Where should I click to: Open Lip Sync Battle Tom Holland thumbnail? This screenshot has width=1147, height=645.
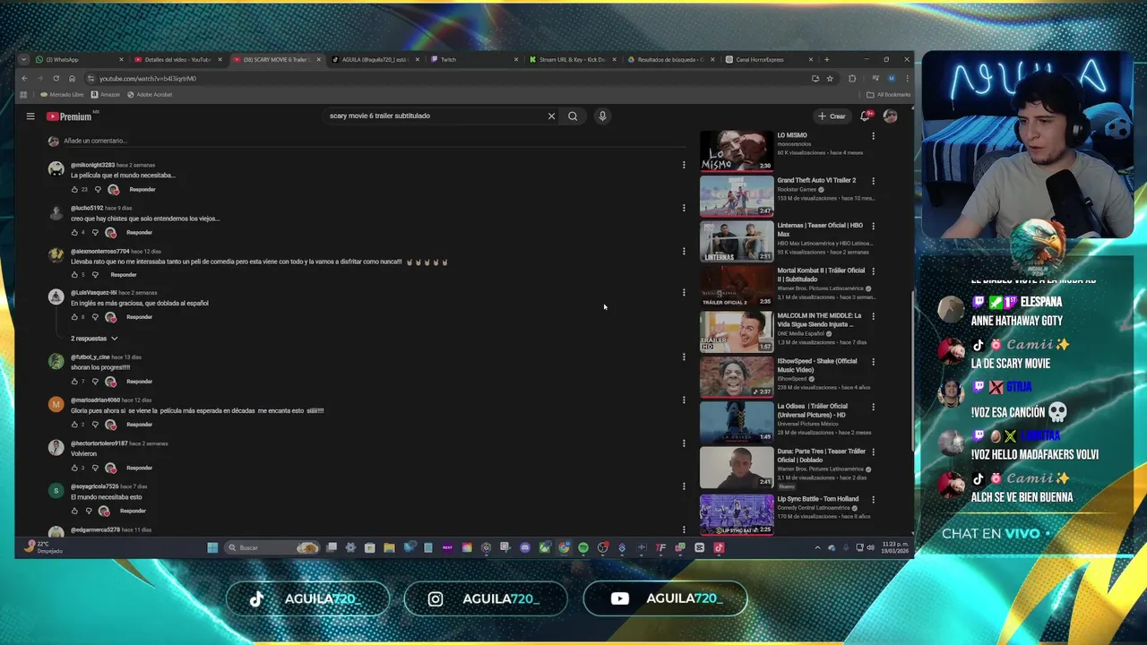point(737,515)
